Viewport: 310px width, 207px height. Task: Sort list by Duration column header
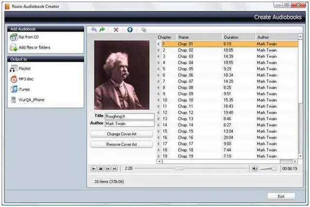click(238, 37)
